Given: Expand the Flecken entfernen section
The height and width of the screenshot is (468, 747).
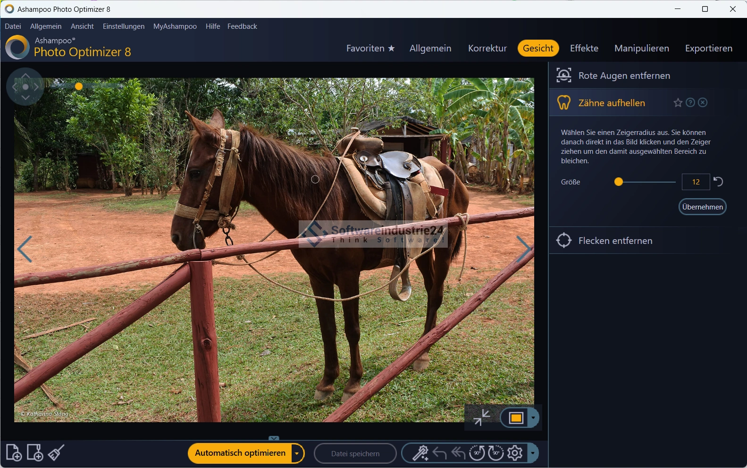Looking at the screenshot, I should [615, 241].
